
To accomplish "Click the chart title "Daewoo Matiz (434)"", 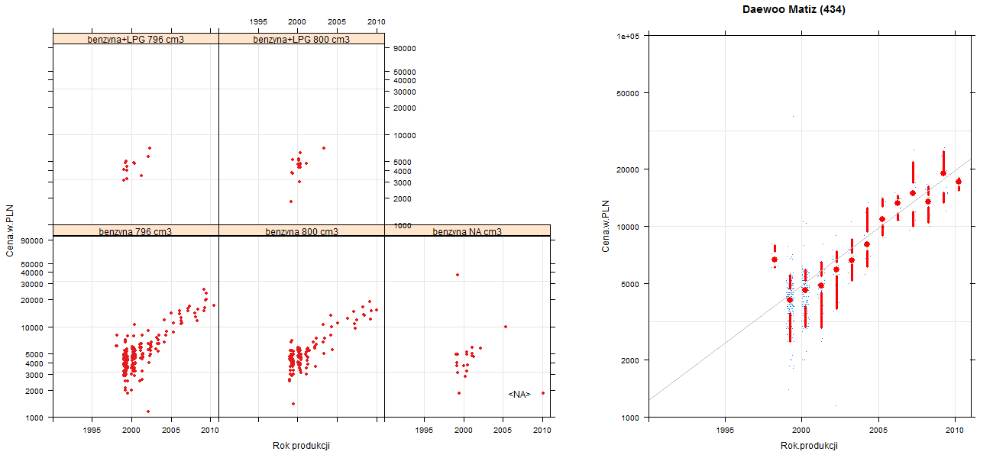I will pos(794,10).
